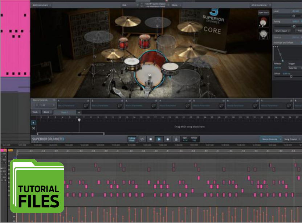Click the Stop button in transport
This screenshot has height=223, width=302.
[150, 139]
